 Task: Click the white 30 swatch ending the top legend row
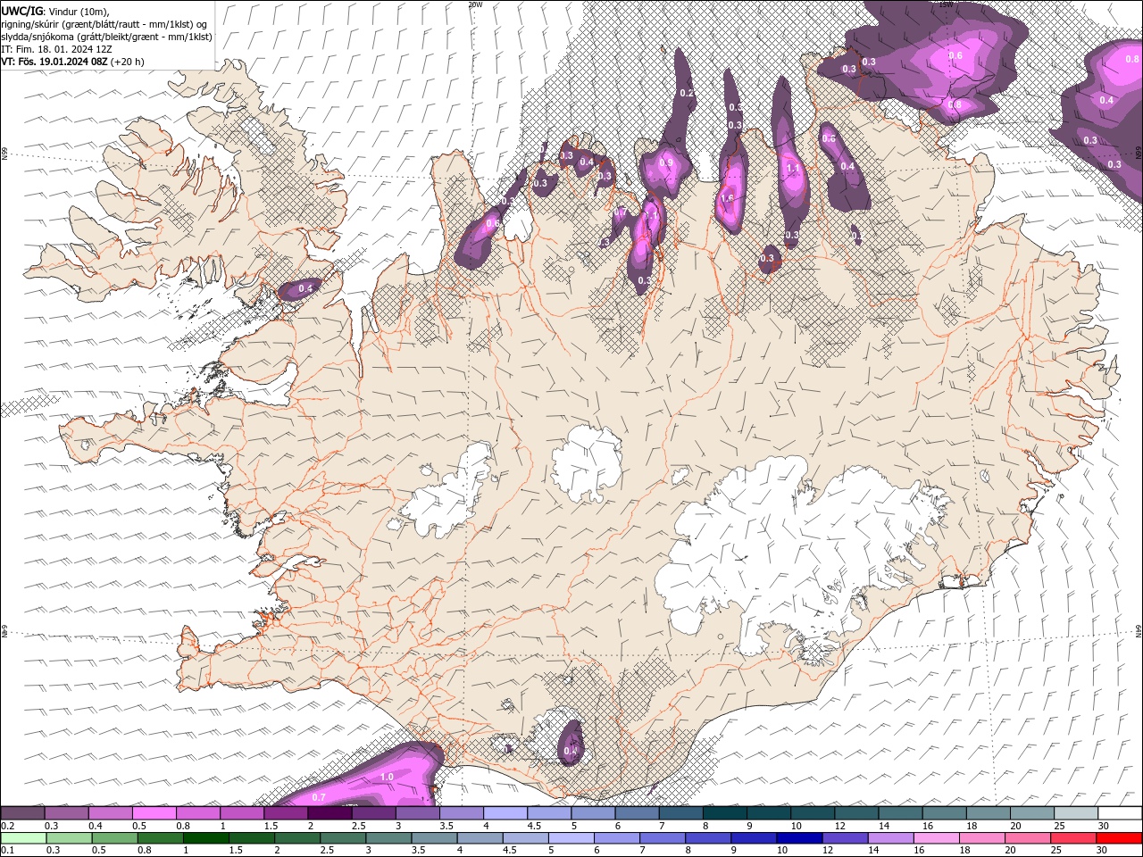(1119, 813)
